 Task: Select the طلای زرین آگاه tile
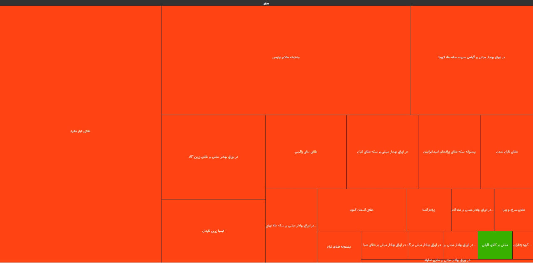213,157
